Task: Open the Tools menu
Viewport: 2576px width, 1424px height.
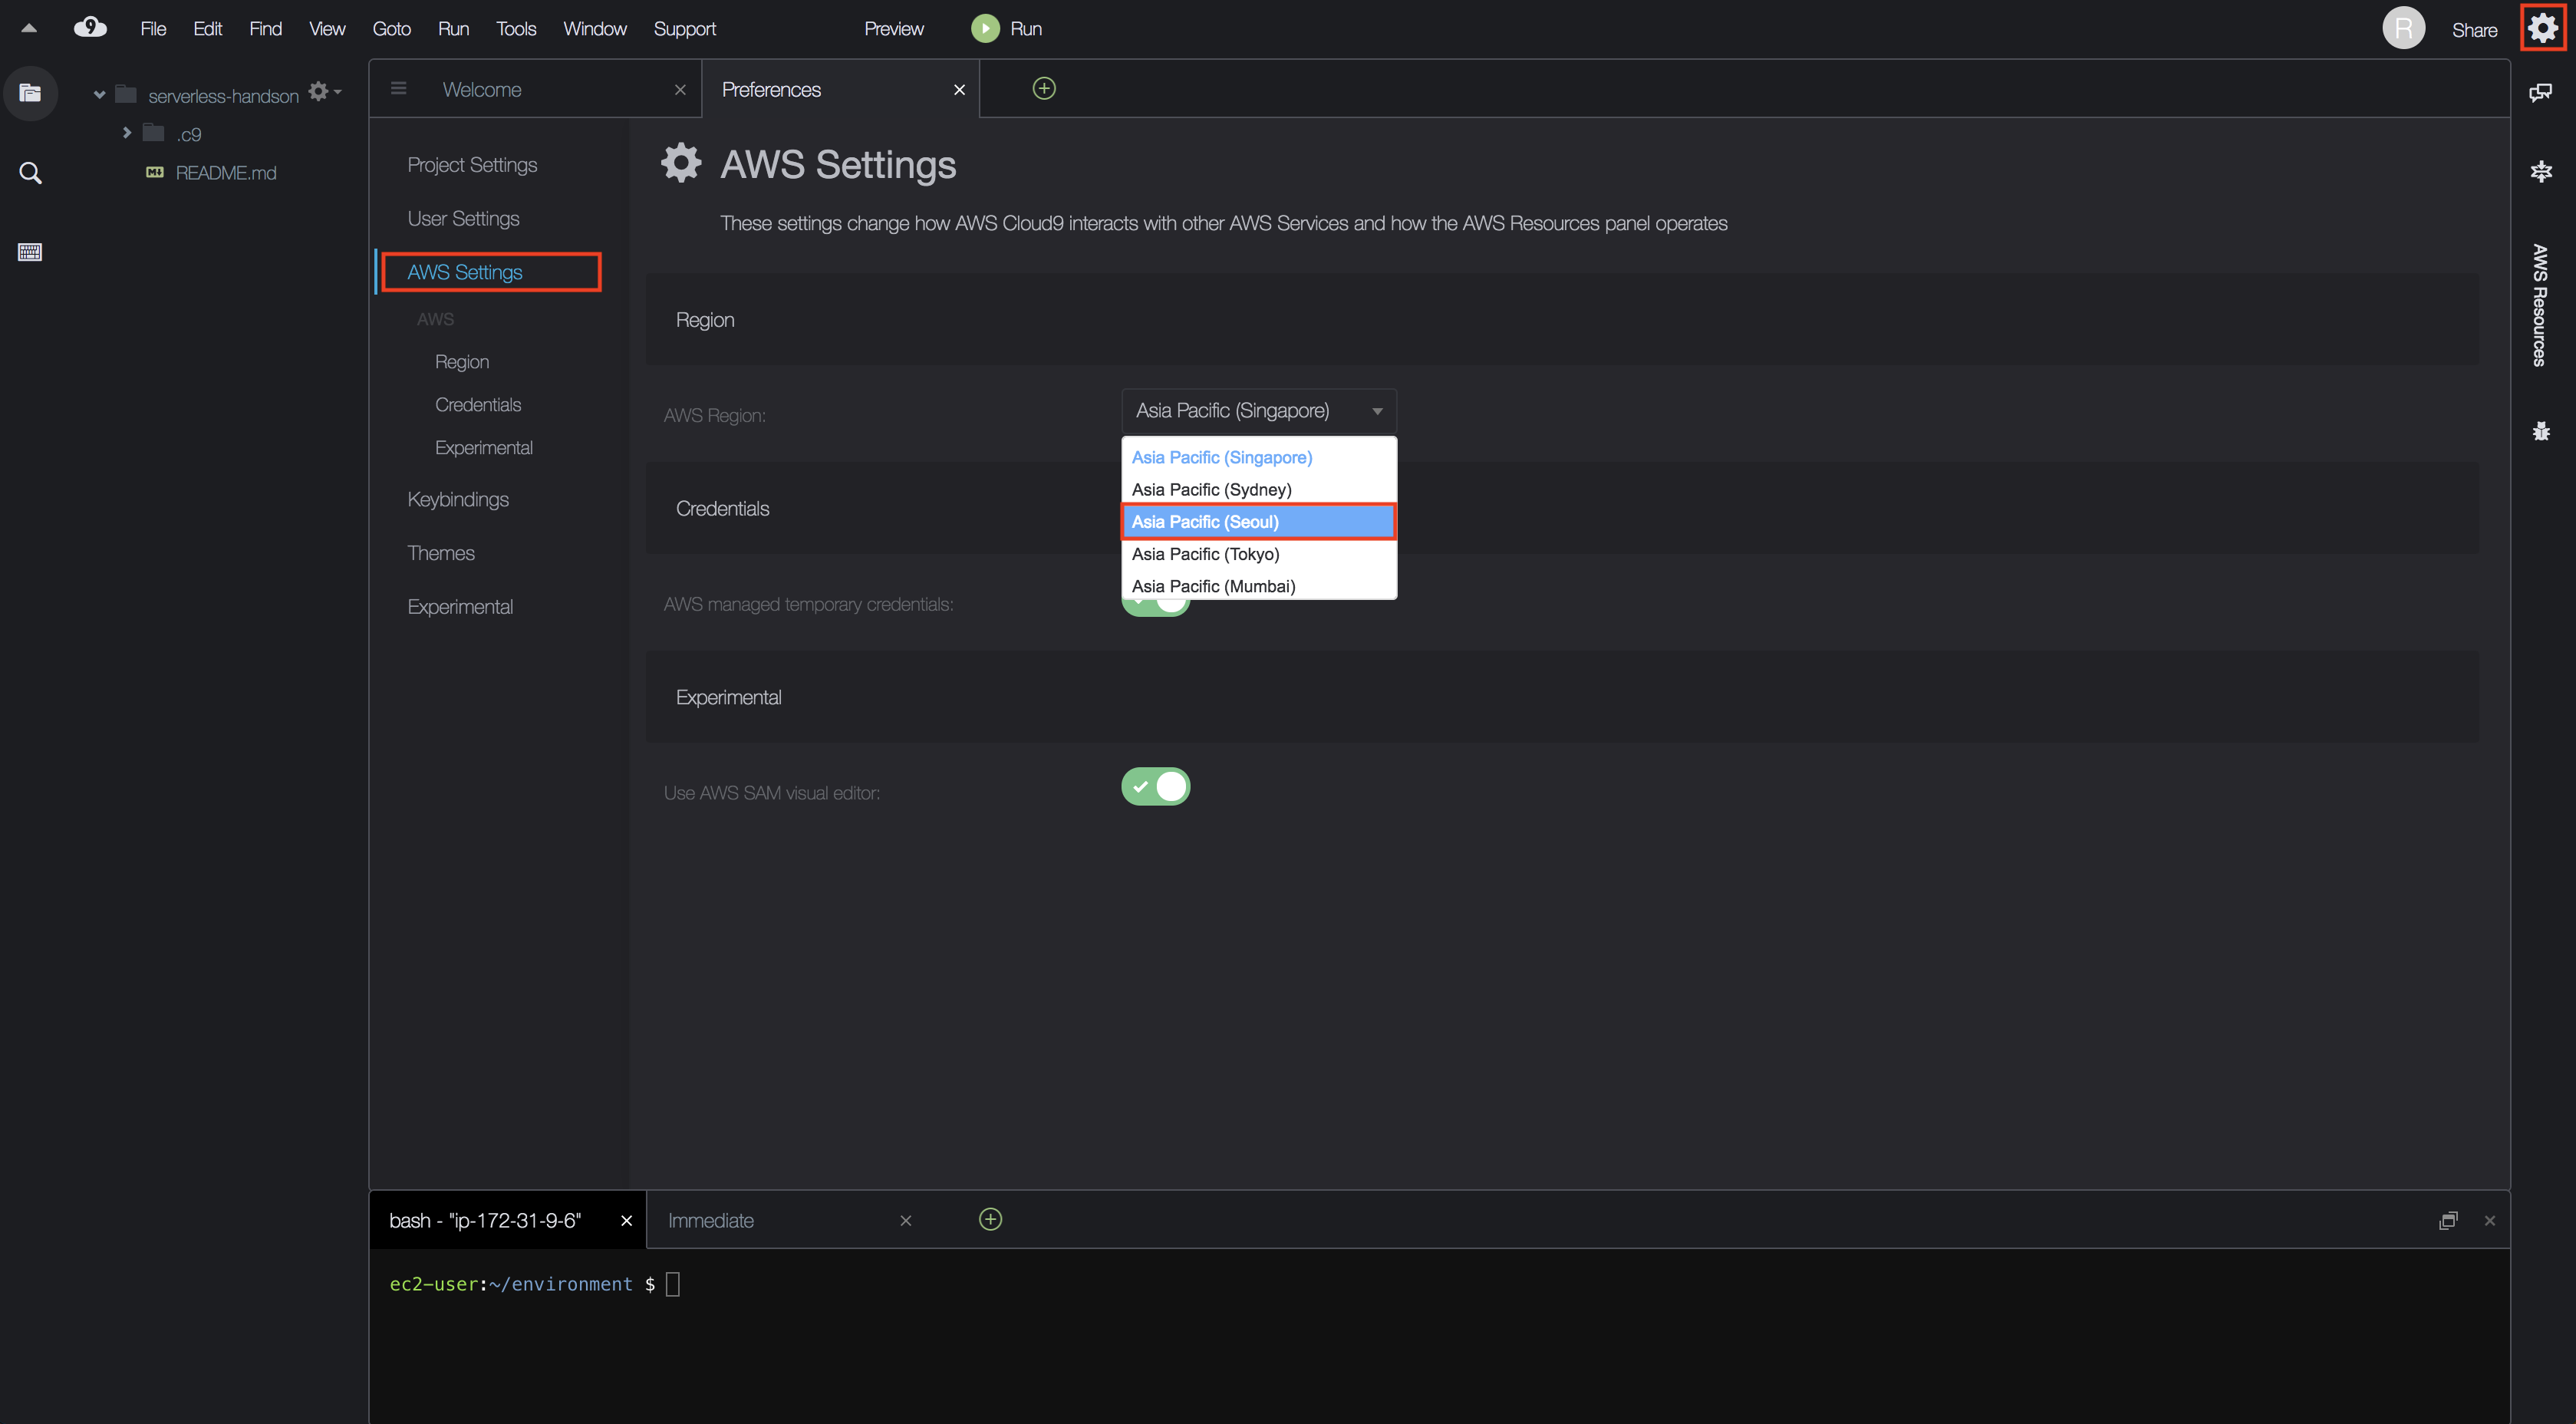Action: pos(516,29)
